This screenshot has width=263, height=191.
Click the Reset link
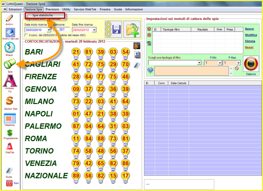click(x=249, y=47)
